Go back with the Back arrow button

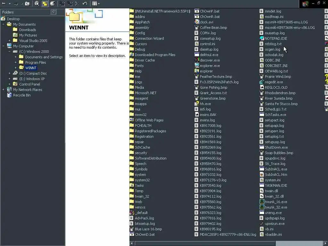(4, 4)
